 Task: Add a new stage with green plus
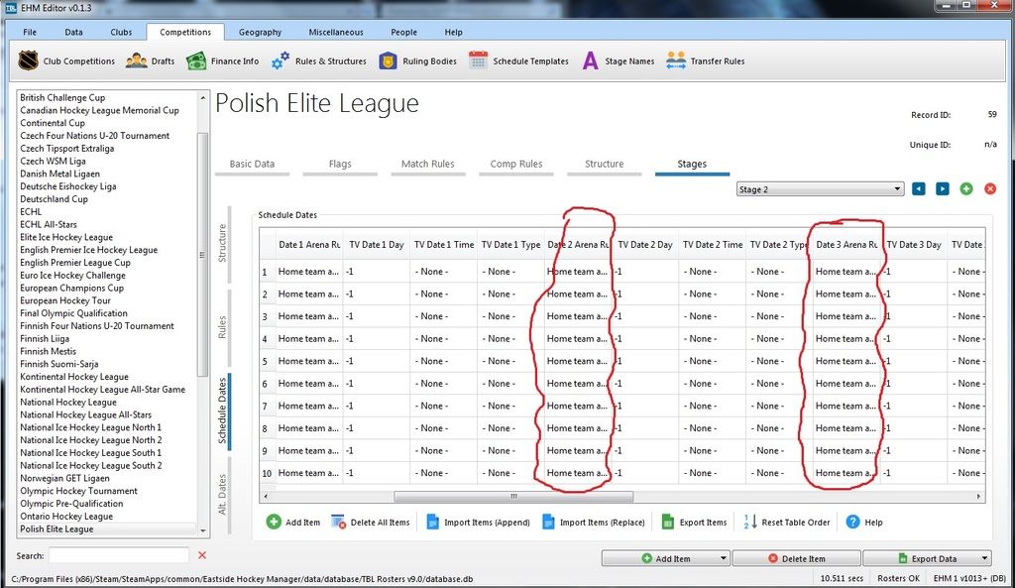point(966,189)
